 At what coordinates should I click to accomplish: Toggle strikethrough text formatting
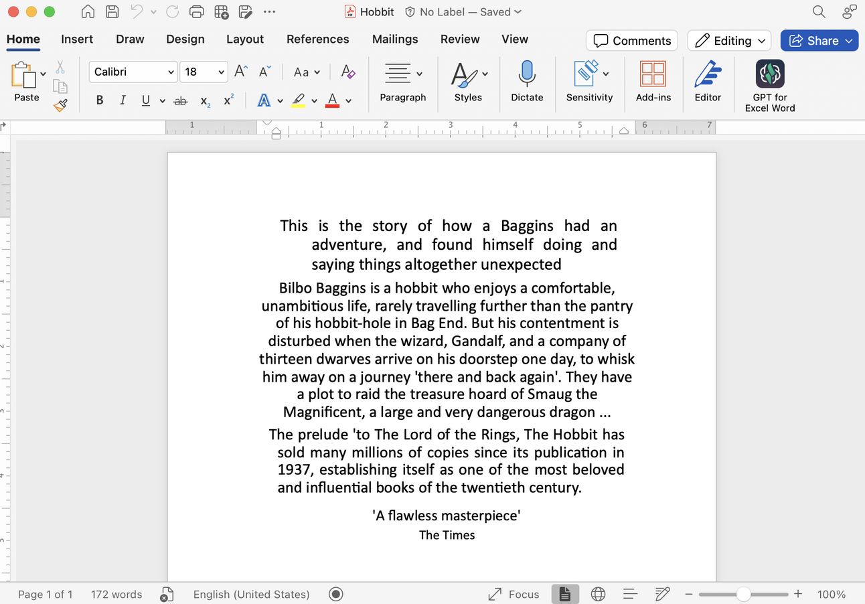180,100
